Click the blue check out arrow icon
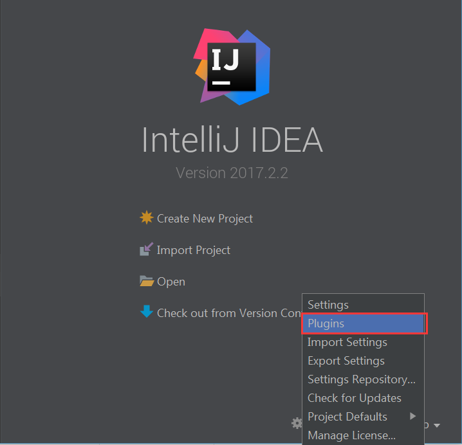This screenshot has width=462, height=445. 147,312
